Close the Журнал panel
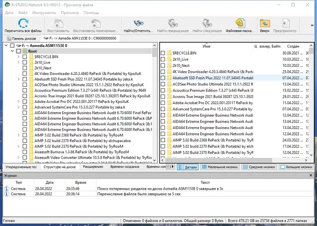Screen dimensions: 317x226 tap(311, 175)
